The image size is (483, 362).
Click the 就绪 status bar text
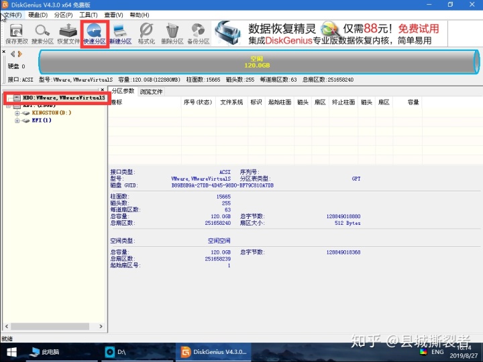click(x=7, y=339)
